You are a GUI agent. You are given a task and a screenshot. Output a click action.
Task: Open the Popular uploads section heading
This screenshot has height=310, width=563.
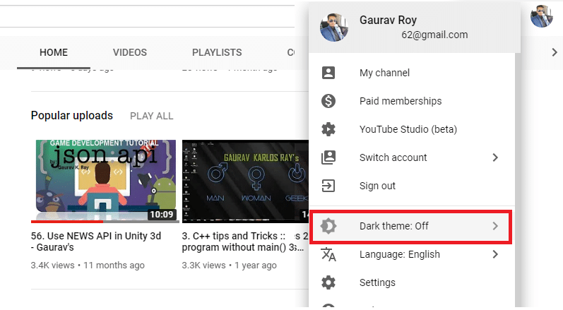pos(72,116)
